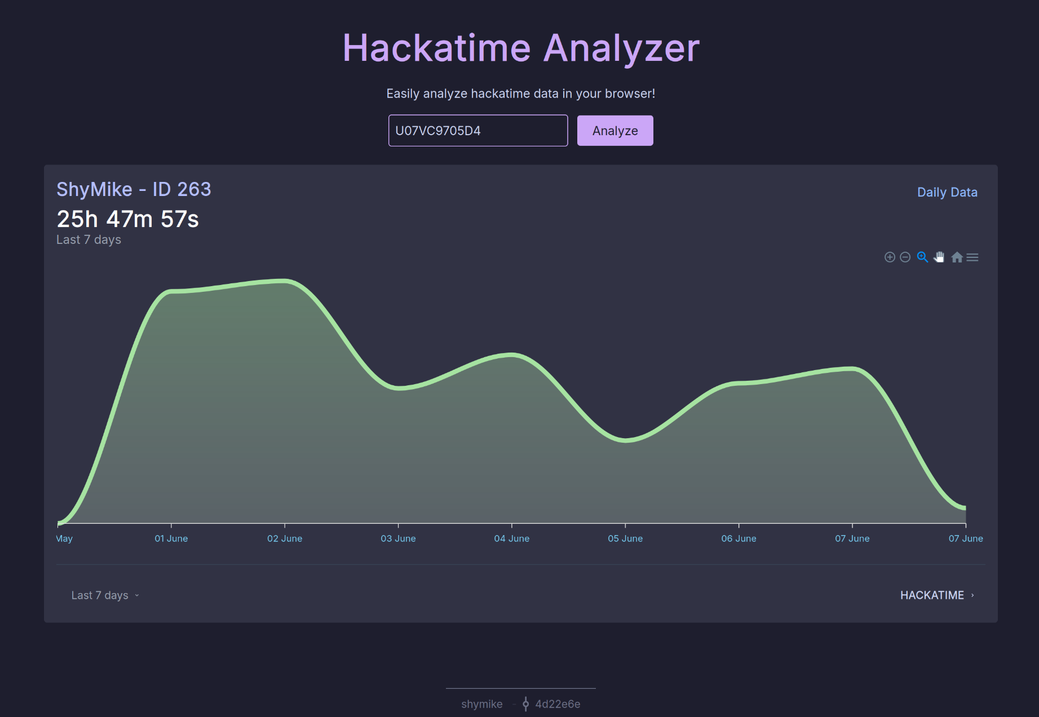
Task: Click the chart zoom out icon
Action: coord(905,257)
